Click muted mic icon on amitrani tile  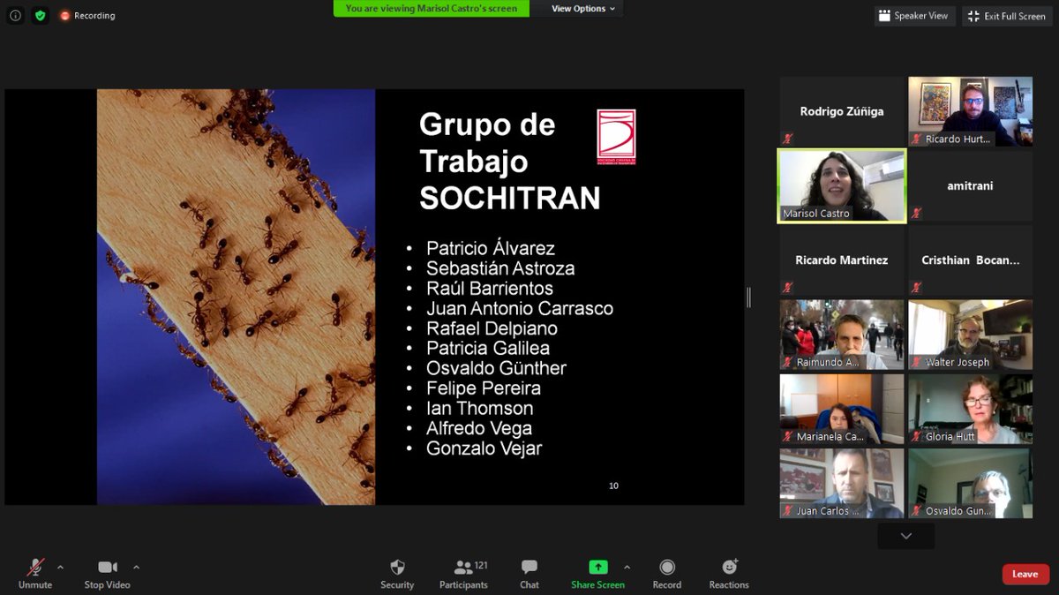pyautogui.click(x=916, y=213)
